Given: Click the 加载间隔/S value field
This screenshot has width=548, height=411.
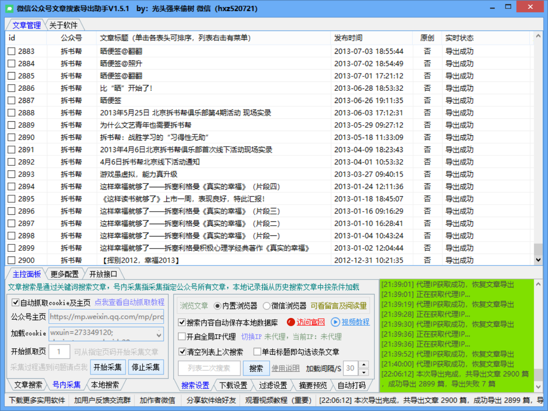Looking at the screenshot, I should 350,368.
